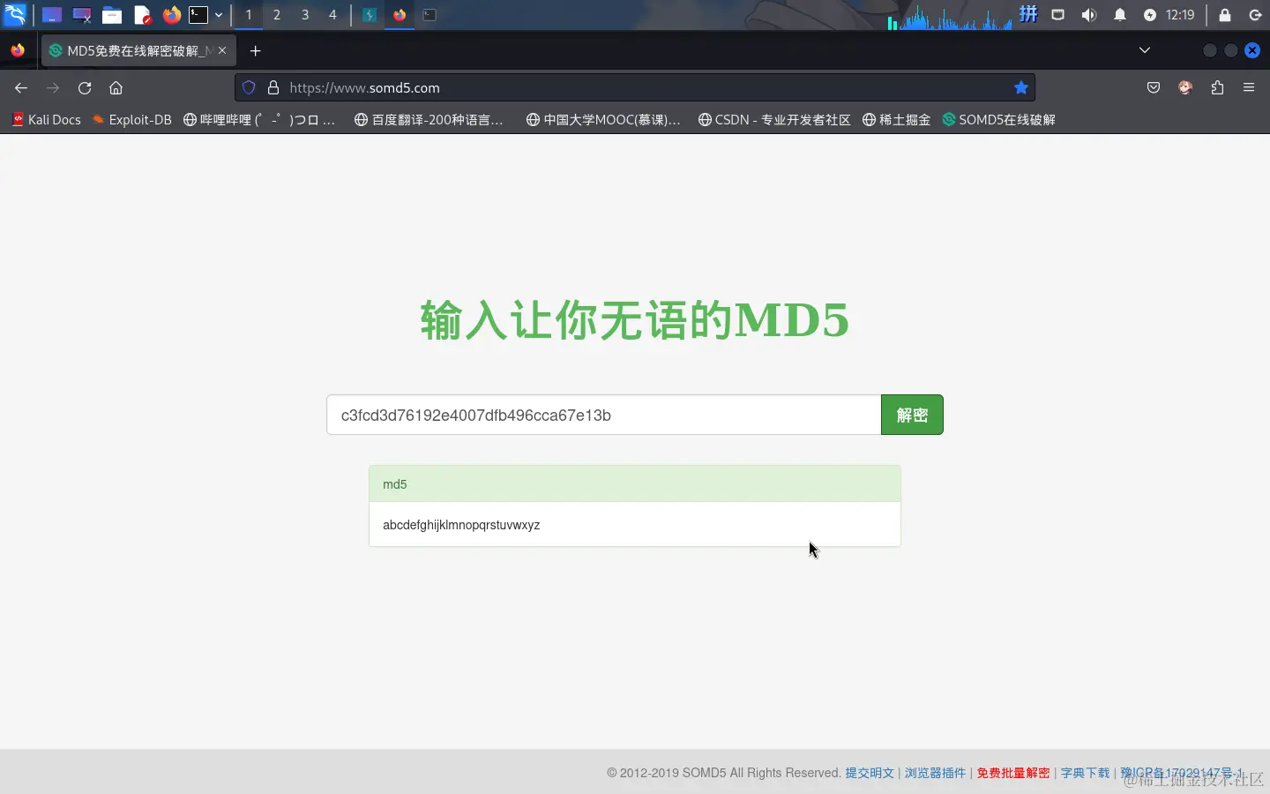Open the file manager from the panel
Viewport: 1270px width, 794px height.
(x=112, y=15)
